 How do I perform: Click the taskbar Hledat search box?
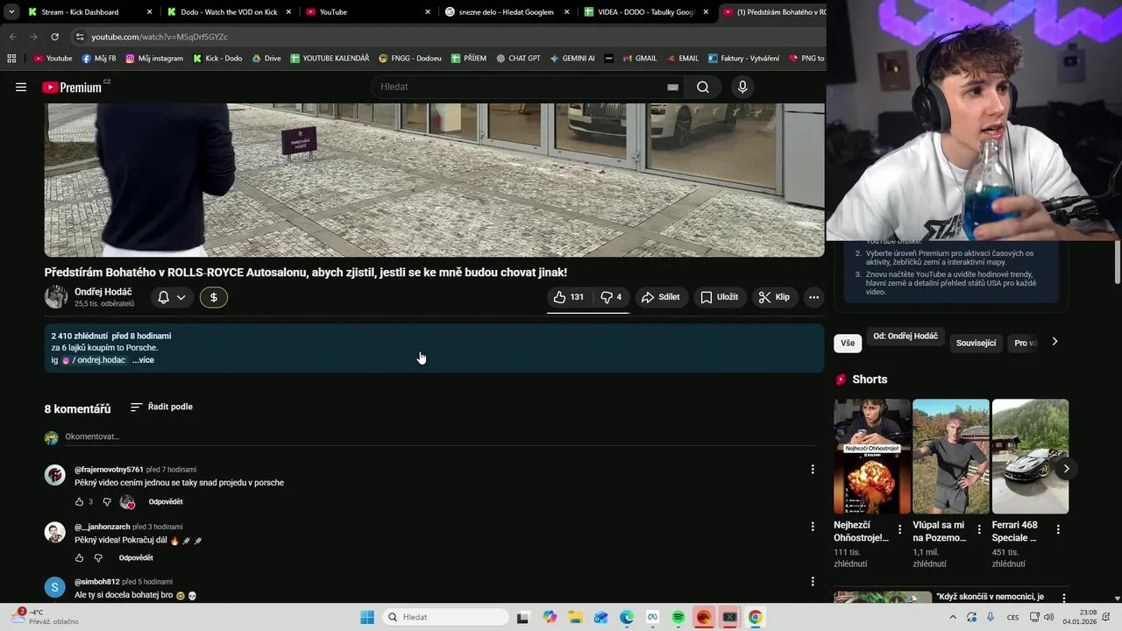tap(446, 617)
